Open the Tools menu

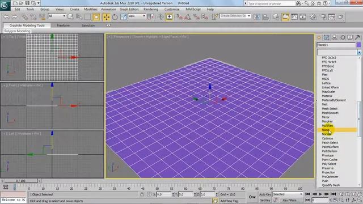tap(30, 9)
